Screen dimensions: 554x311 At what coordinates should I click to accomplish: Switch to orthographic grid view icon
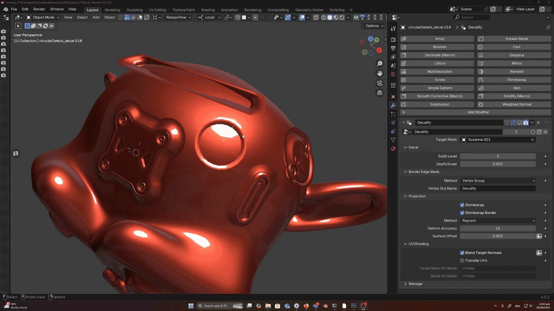tap(380, 93)
